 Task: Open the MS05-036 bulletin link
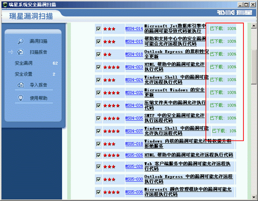tap(134, 192)
